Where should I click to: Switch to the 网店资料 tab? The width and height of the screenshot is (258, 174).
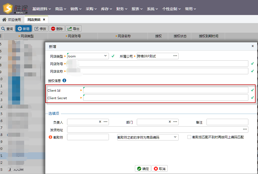pos(34,20)
